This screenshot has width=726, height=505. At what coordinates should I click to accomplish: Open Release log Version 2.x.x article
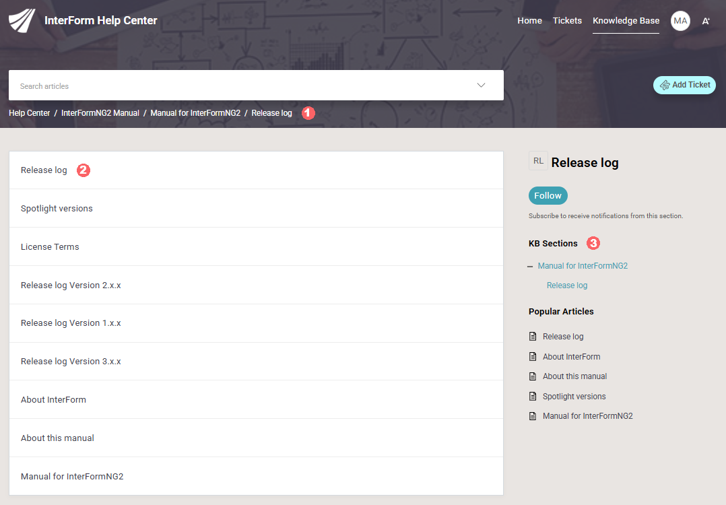click(x=256, y=285)
